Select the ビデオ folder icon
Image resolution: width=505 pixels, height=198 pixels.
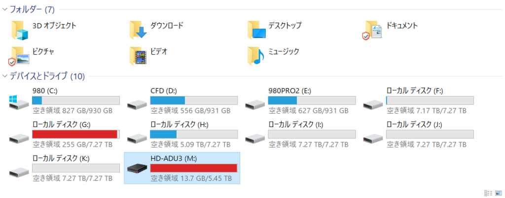point(138,56)
